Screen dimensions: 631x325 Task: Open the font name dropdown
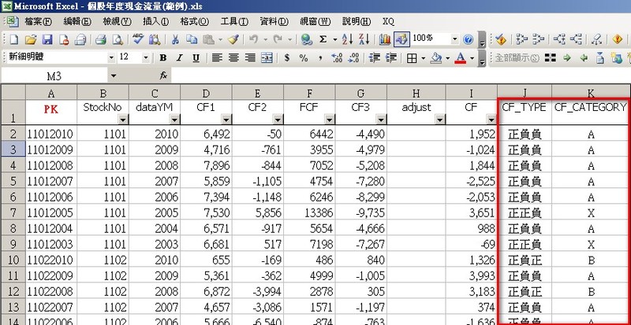(x=111, y=58)
